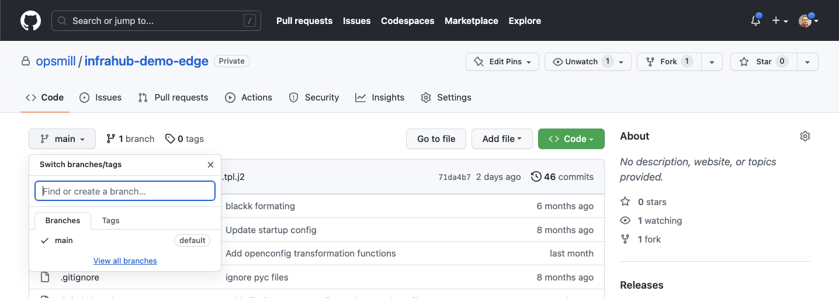This screenshot has height=298, width=839.
Task: Select the main branch in the list
Action: click(64, 240)
